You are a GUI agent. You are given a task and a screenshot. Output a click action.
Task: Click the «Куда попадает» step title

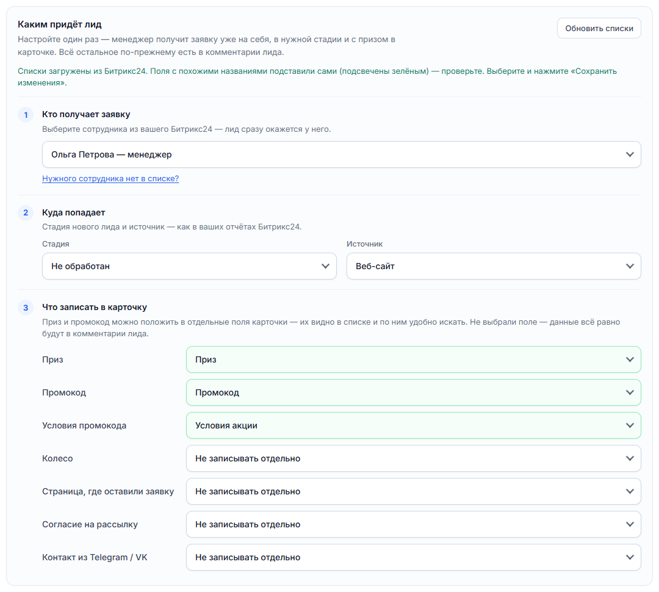click(x=74, y=212)
